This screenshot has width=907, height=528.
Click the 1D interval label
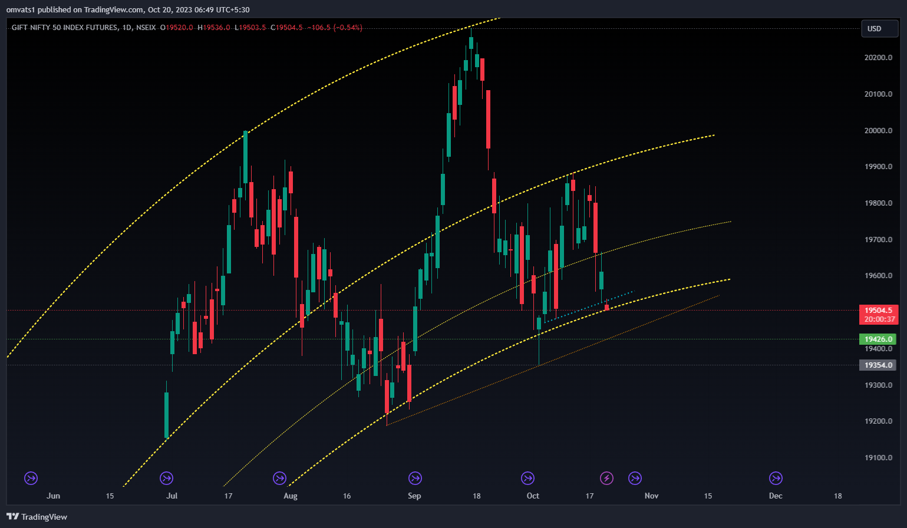tap(127, 28)
